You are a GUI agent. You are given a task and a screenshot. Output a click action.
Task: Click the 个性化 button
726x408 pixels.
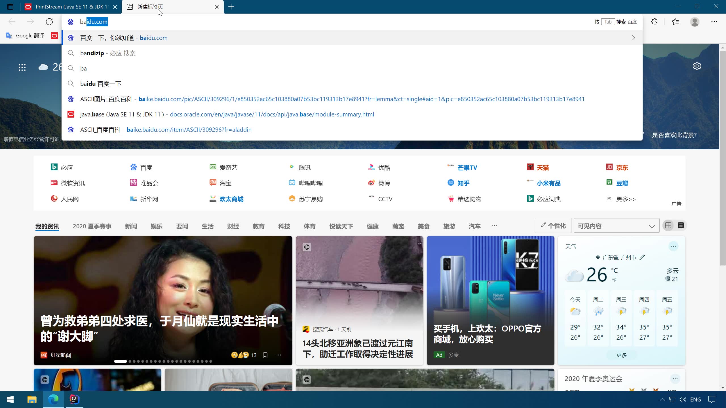[553, 226]
